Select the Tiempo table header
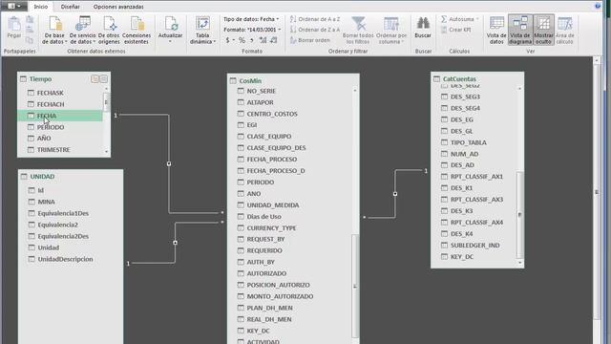The height and width of the screenshot is (344, 611). coord(40,79)
